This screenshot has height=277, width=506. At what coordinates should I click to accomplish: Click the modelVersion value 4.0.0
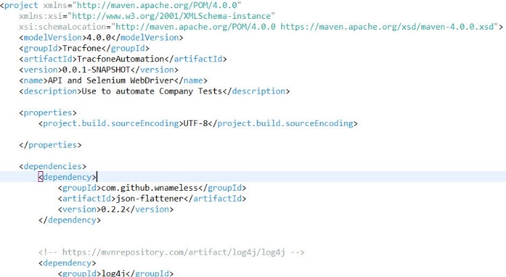(x=99, y=38)
